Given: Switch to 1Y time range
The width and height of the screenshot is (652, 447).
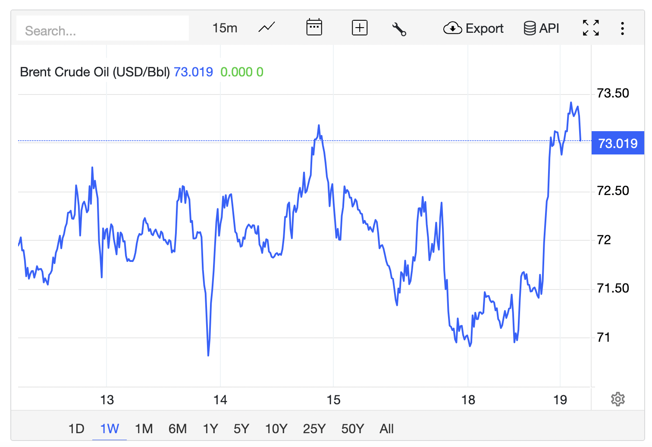Looking at the screenshot, I should click(210, 429).
